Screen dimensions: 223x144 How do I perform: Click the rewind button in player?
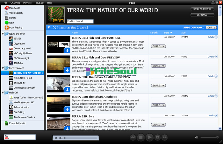133,137
